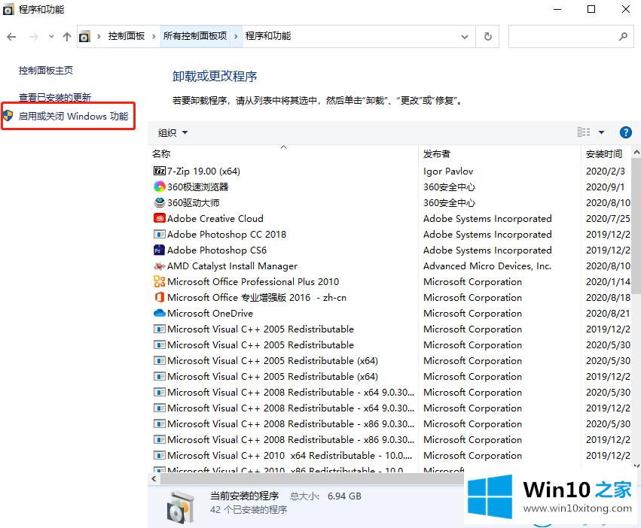Screen dimensions: 641x528
Task: Select the Adobe Photoshop CC 2018 icon
Action: [160, 235]
